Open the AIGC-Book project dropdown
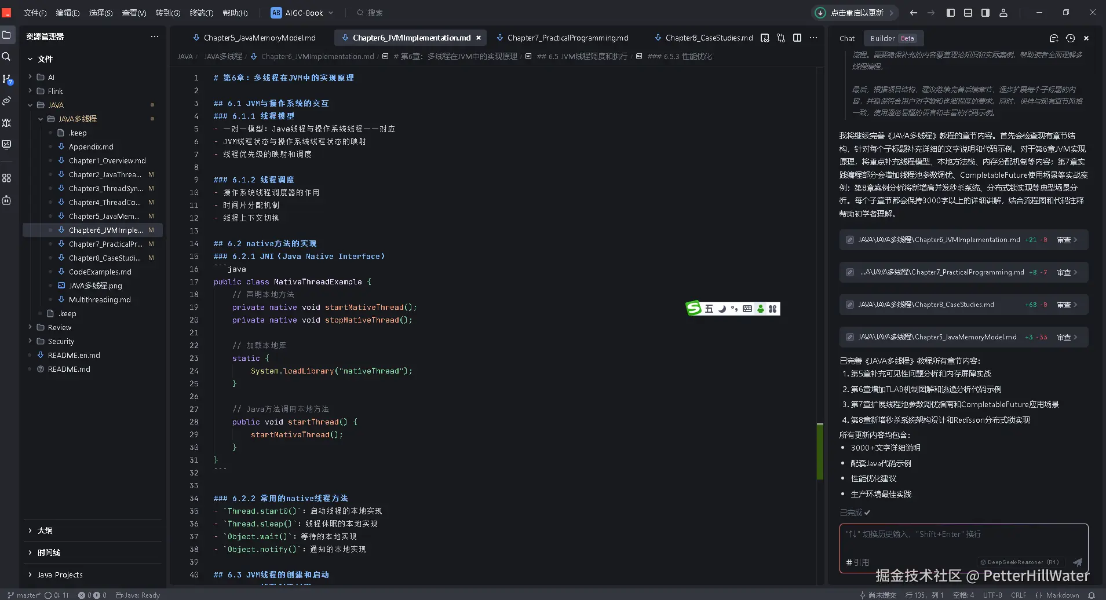This screenshot has width=1106, height=600. [302, 13]
